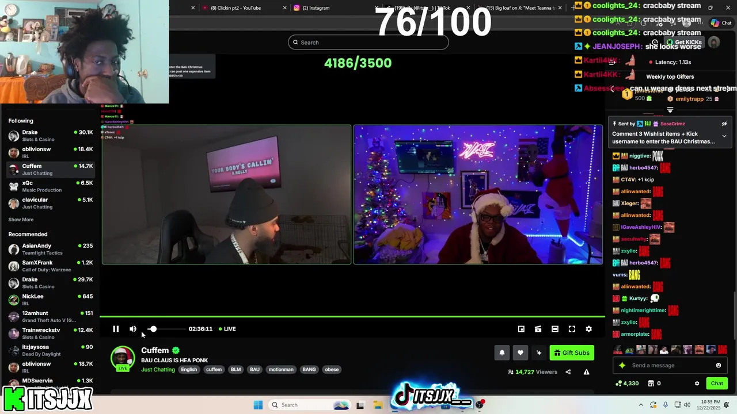Open oblivionsw with 18.4K viewers
This screenshot has height=414, width=737.
coord(50,152)
